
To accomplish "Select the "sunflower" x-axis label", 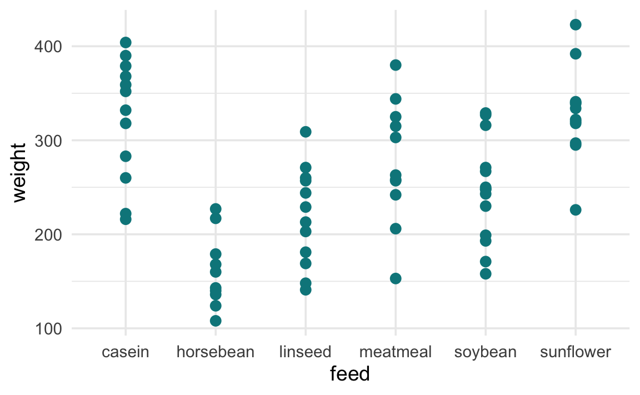I will pos(576,352).
